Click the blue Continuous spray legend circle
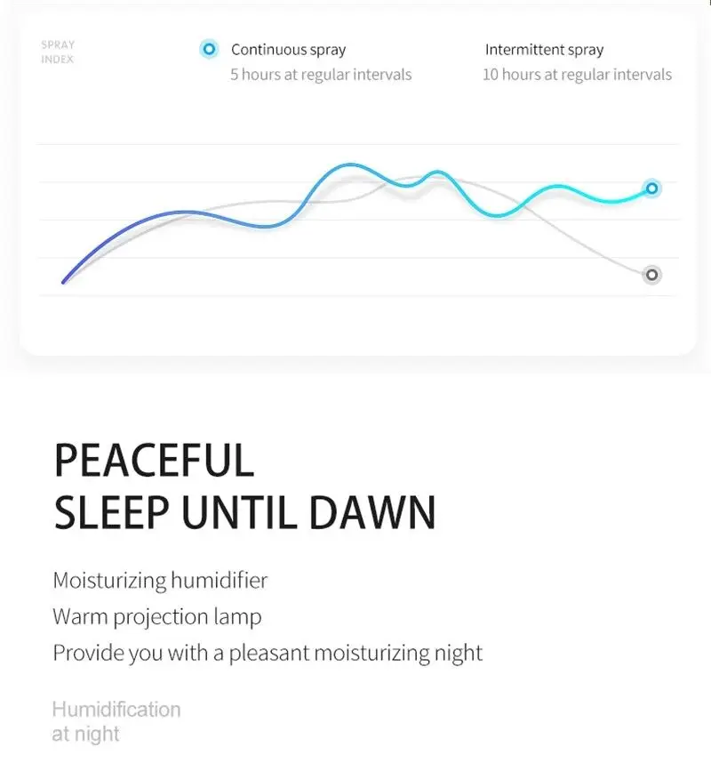Viewport: 711px width, 771px height. [x=209, y=50]
